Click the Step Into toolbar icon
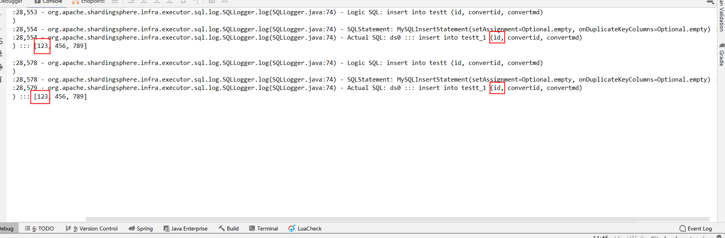This screenshot has height=238, width=725. tap(144, 2)
